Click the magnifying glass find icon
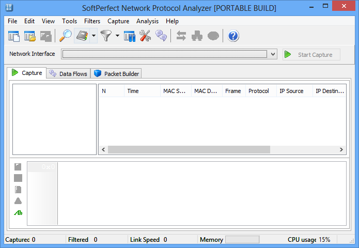359x248 pixels. click(x=66, y=36)
